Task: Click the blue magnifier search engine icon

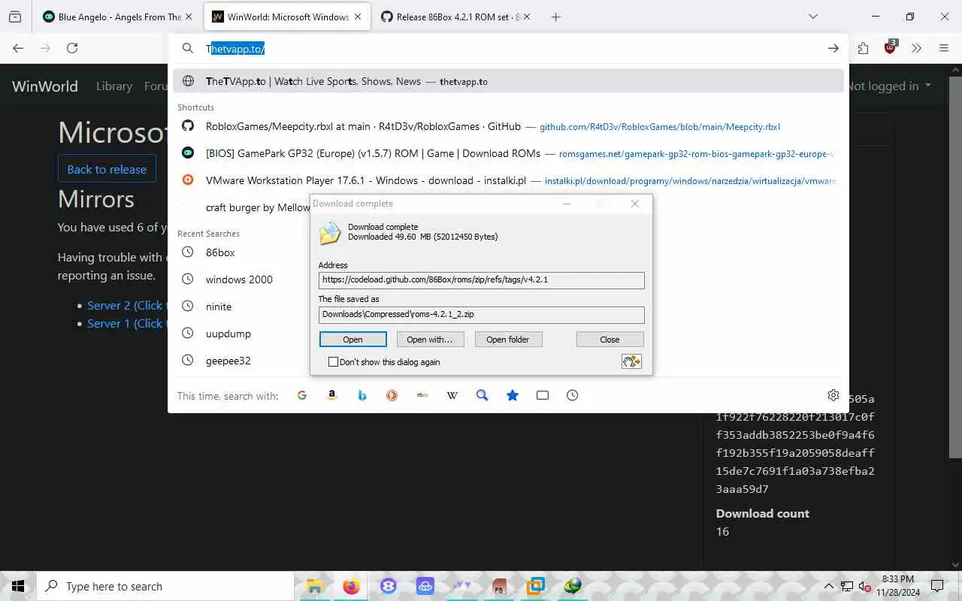Action: pos(483,395)
